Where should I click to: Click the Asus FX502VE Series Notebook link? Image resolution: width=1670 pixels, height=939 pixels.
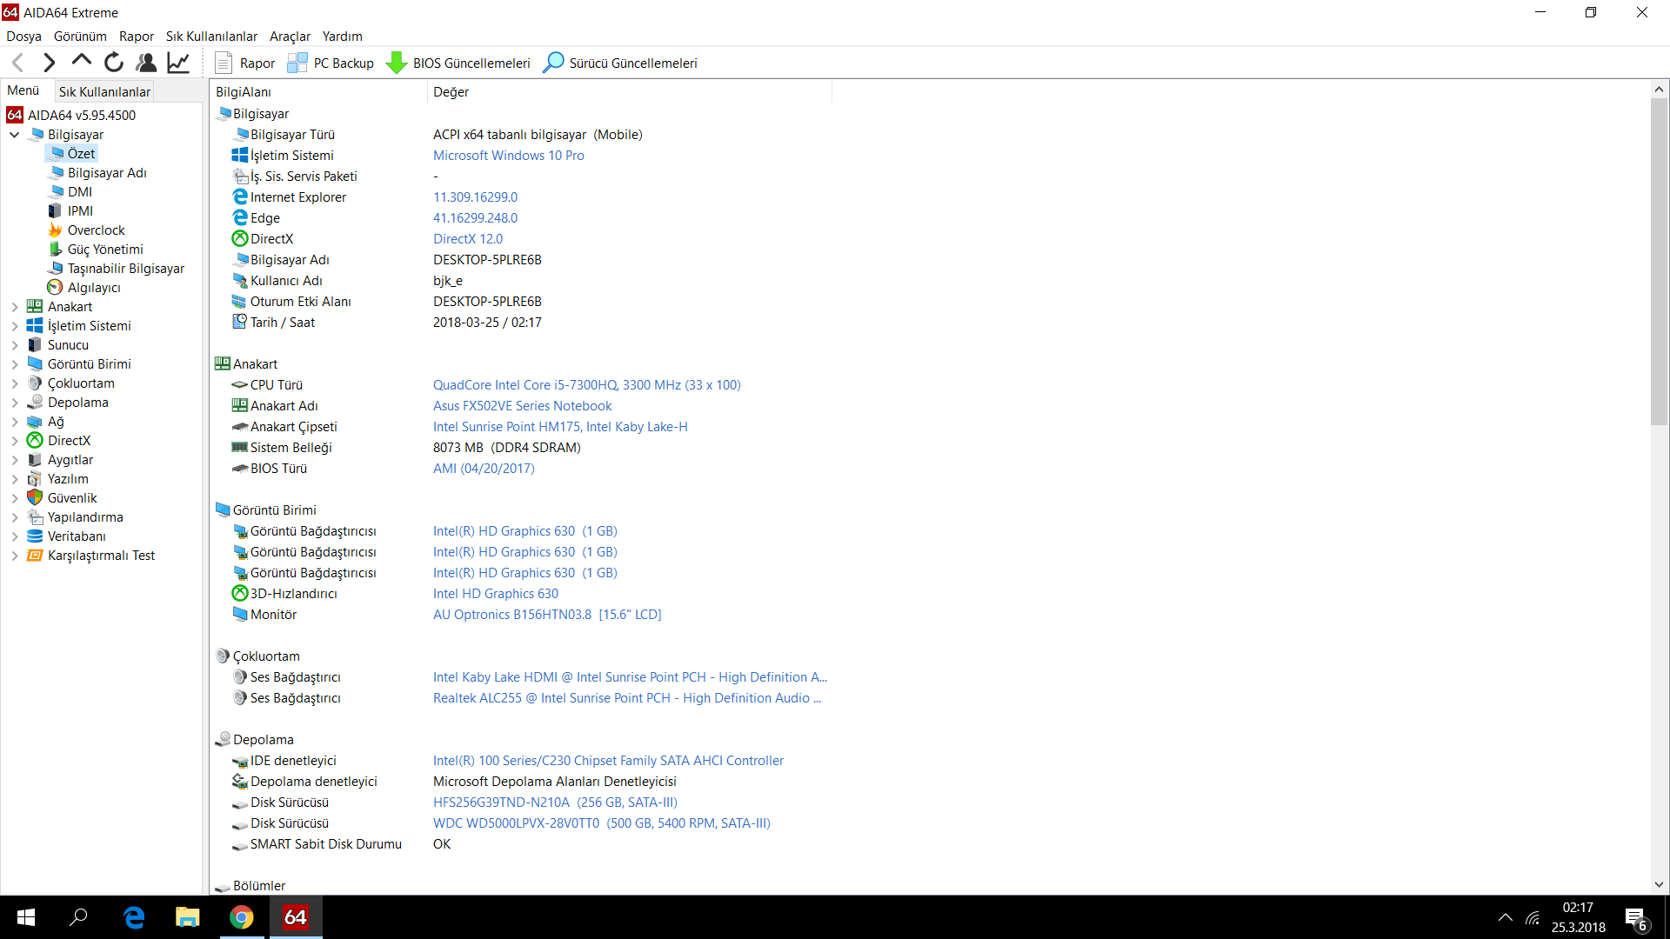point(522,406)
